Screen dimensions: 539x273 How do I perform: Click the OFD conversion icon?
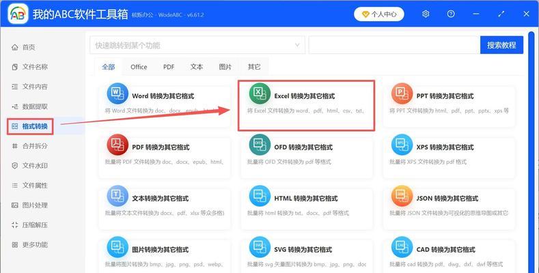260,145
